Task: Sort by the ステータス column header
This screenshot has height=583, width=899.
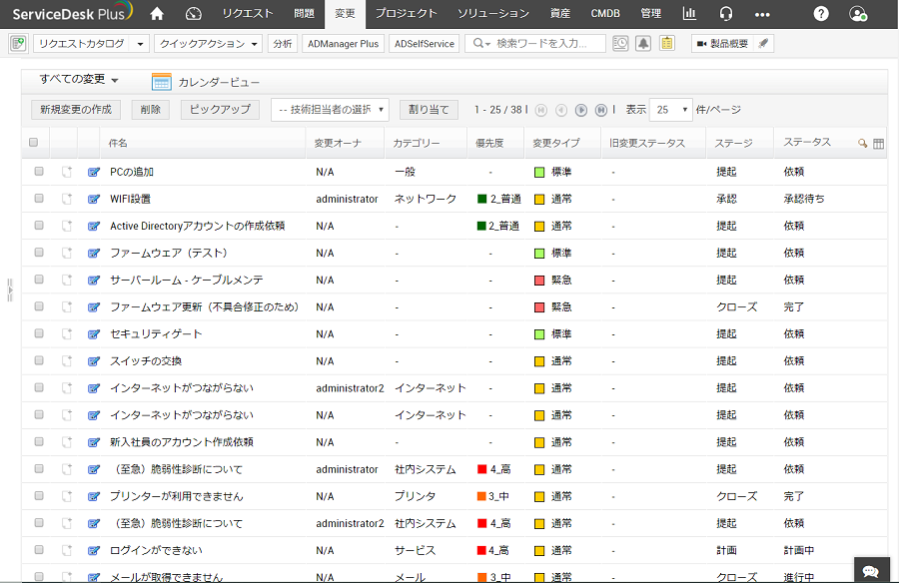Action: (x=807, y=142)
